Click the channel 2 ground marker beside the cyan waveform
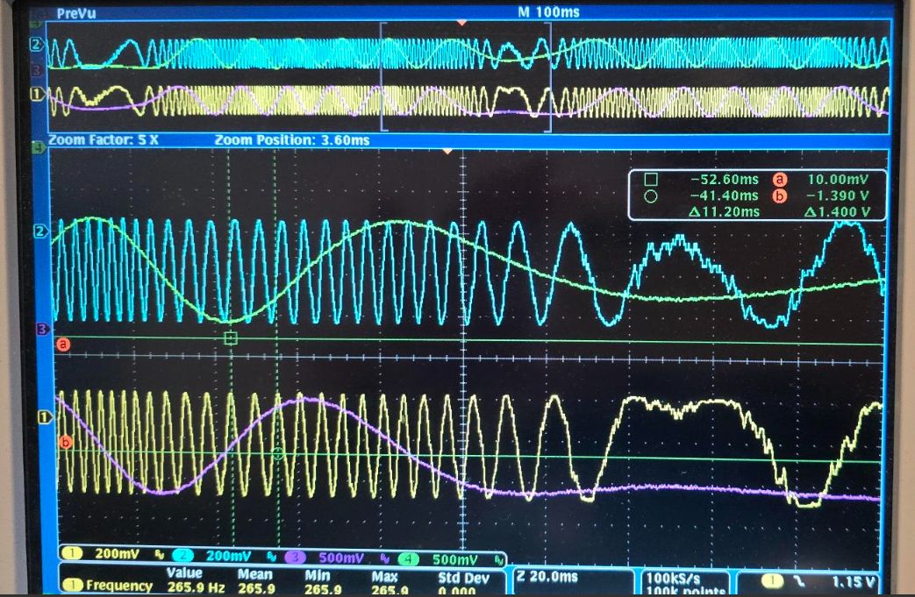Image resolution: width=915 pixels, height=597 pixels. [x=39, y=231]
